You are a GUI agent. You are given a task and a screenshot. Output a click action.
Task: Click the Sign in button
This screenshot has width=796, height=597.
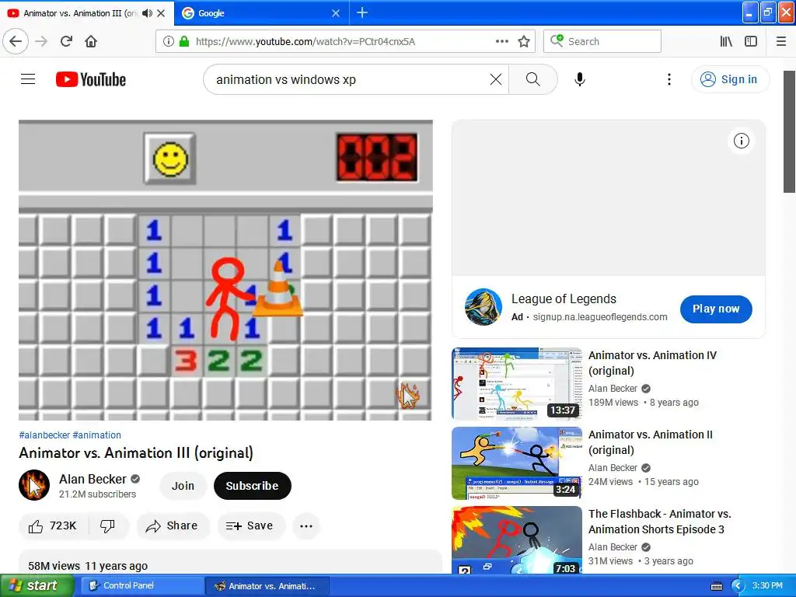730,79
